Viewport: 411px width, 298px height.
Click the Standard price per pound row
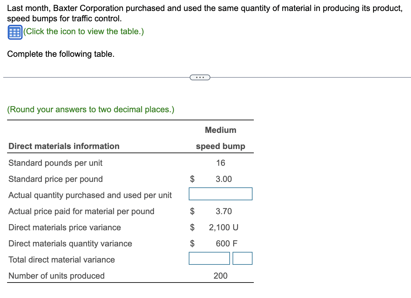coord(55,179)
